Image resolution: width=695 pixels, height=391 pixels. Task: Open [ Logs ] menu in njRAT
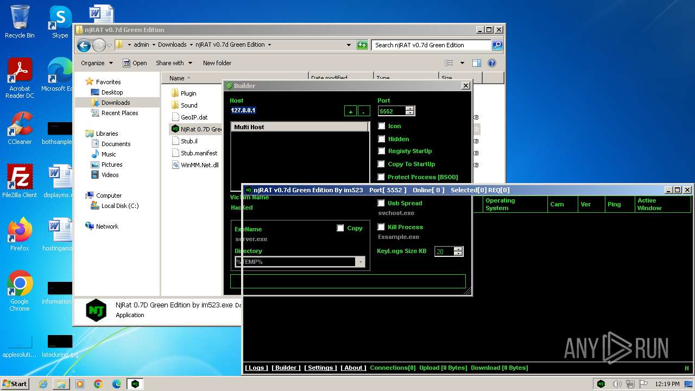click(256, 368)
